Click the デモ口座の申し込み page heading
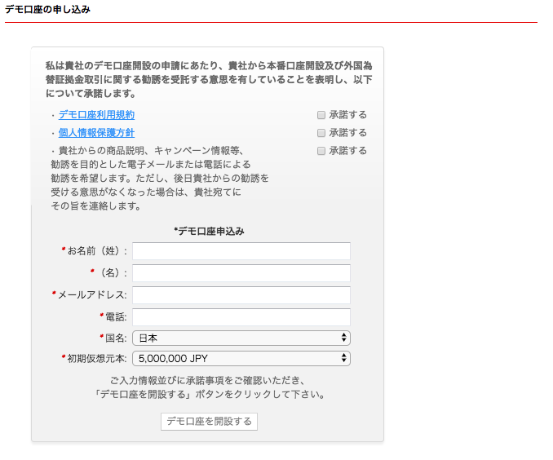The height and width of the screenshot is (460, 553). click(x=47, y=10)
